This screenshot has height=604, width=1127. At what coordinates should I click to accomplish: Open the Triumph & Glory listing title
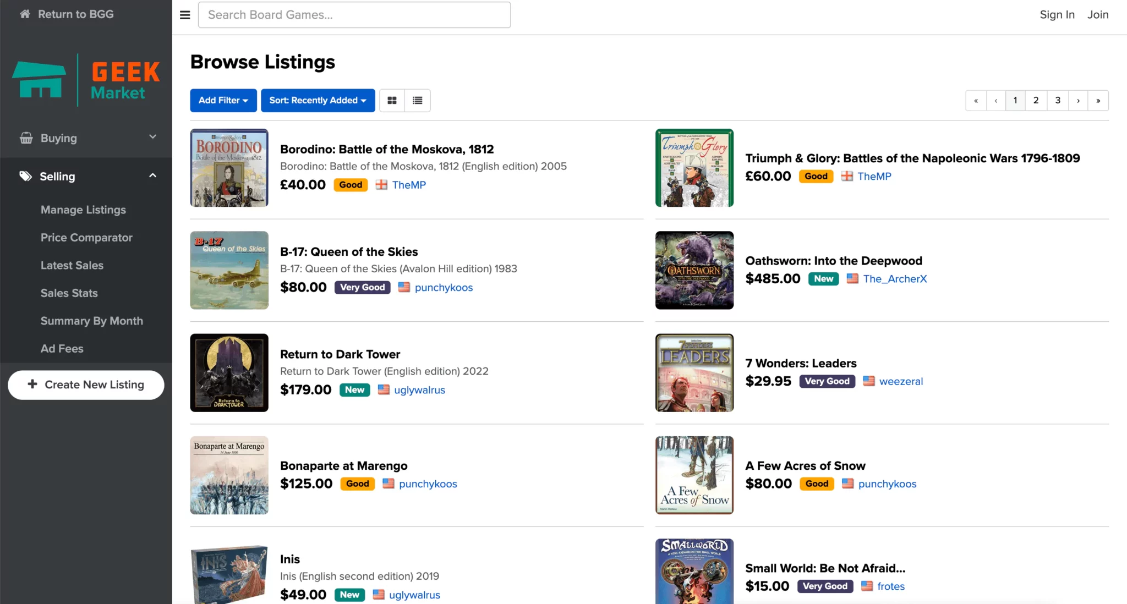(x=912, y=158)
